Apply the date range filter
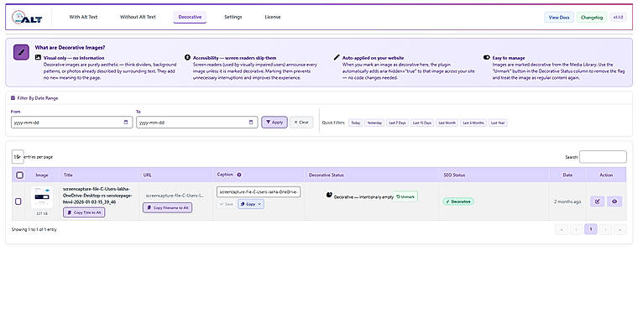 click(275, 122)
